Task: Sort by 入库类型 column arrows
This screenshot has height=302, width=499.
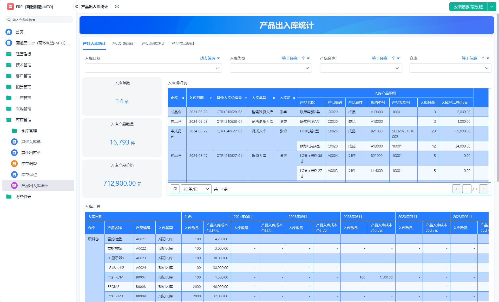Action: click(274, 98)
